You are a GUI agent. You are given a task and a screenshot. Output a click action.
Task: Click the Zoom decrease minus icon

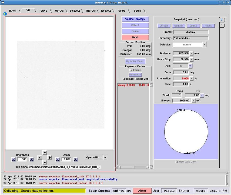(58, 159)
